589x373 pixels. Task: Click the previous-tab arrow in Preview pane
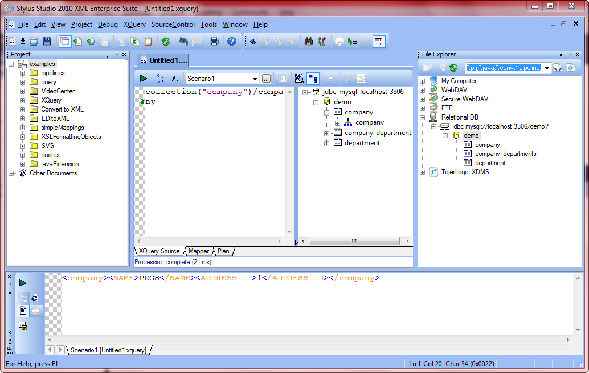coord(50,349)
